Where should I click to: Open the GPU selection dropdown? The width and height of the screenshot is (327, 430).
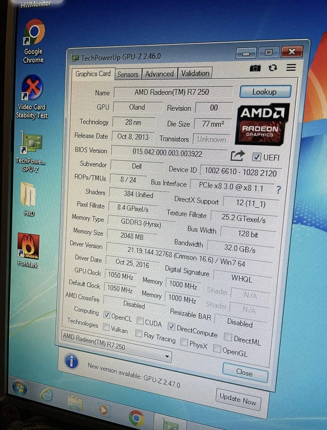116,346
